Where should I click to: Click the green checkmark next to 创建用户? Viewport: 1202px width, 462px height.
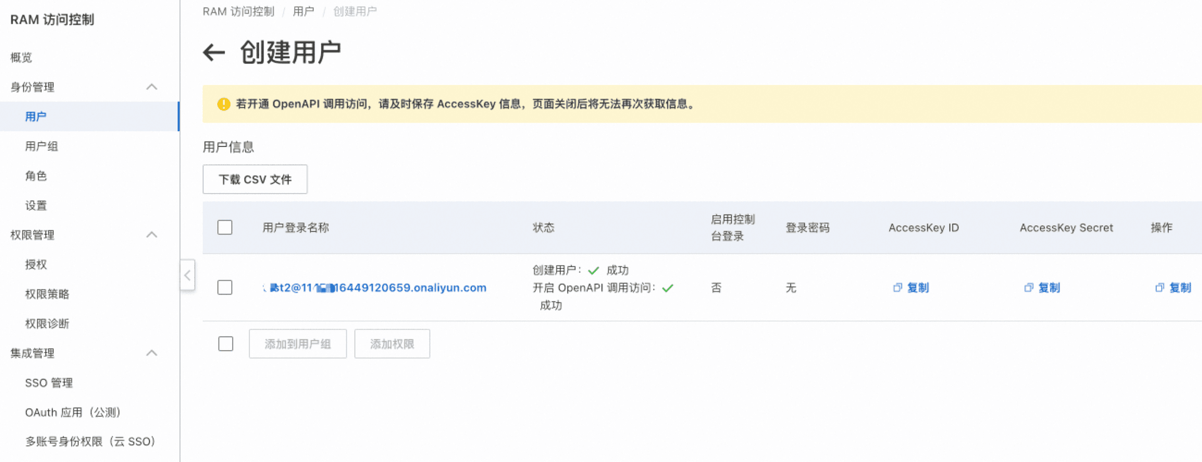593,271
